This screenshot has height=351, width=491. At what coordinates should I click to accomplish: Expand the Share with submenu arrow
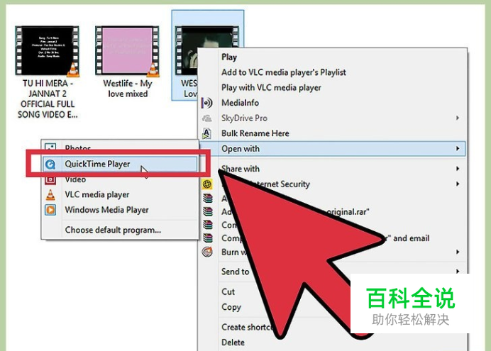click(458, 169)
